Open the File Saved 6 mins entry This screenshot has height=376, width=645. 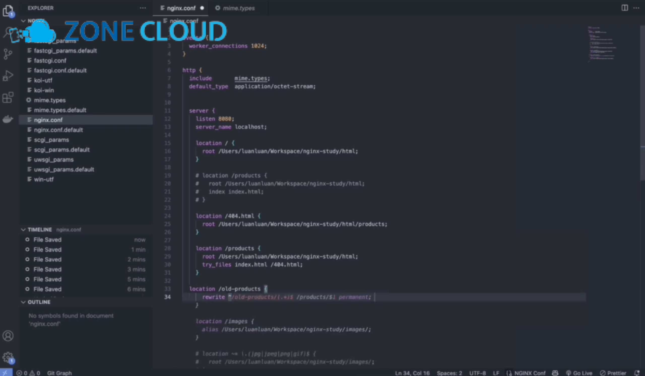click(x=86, y=289)
